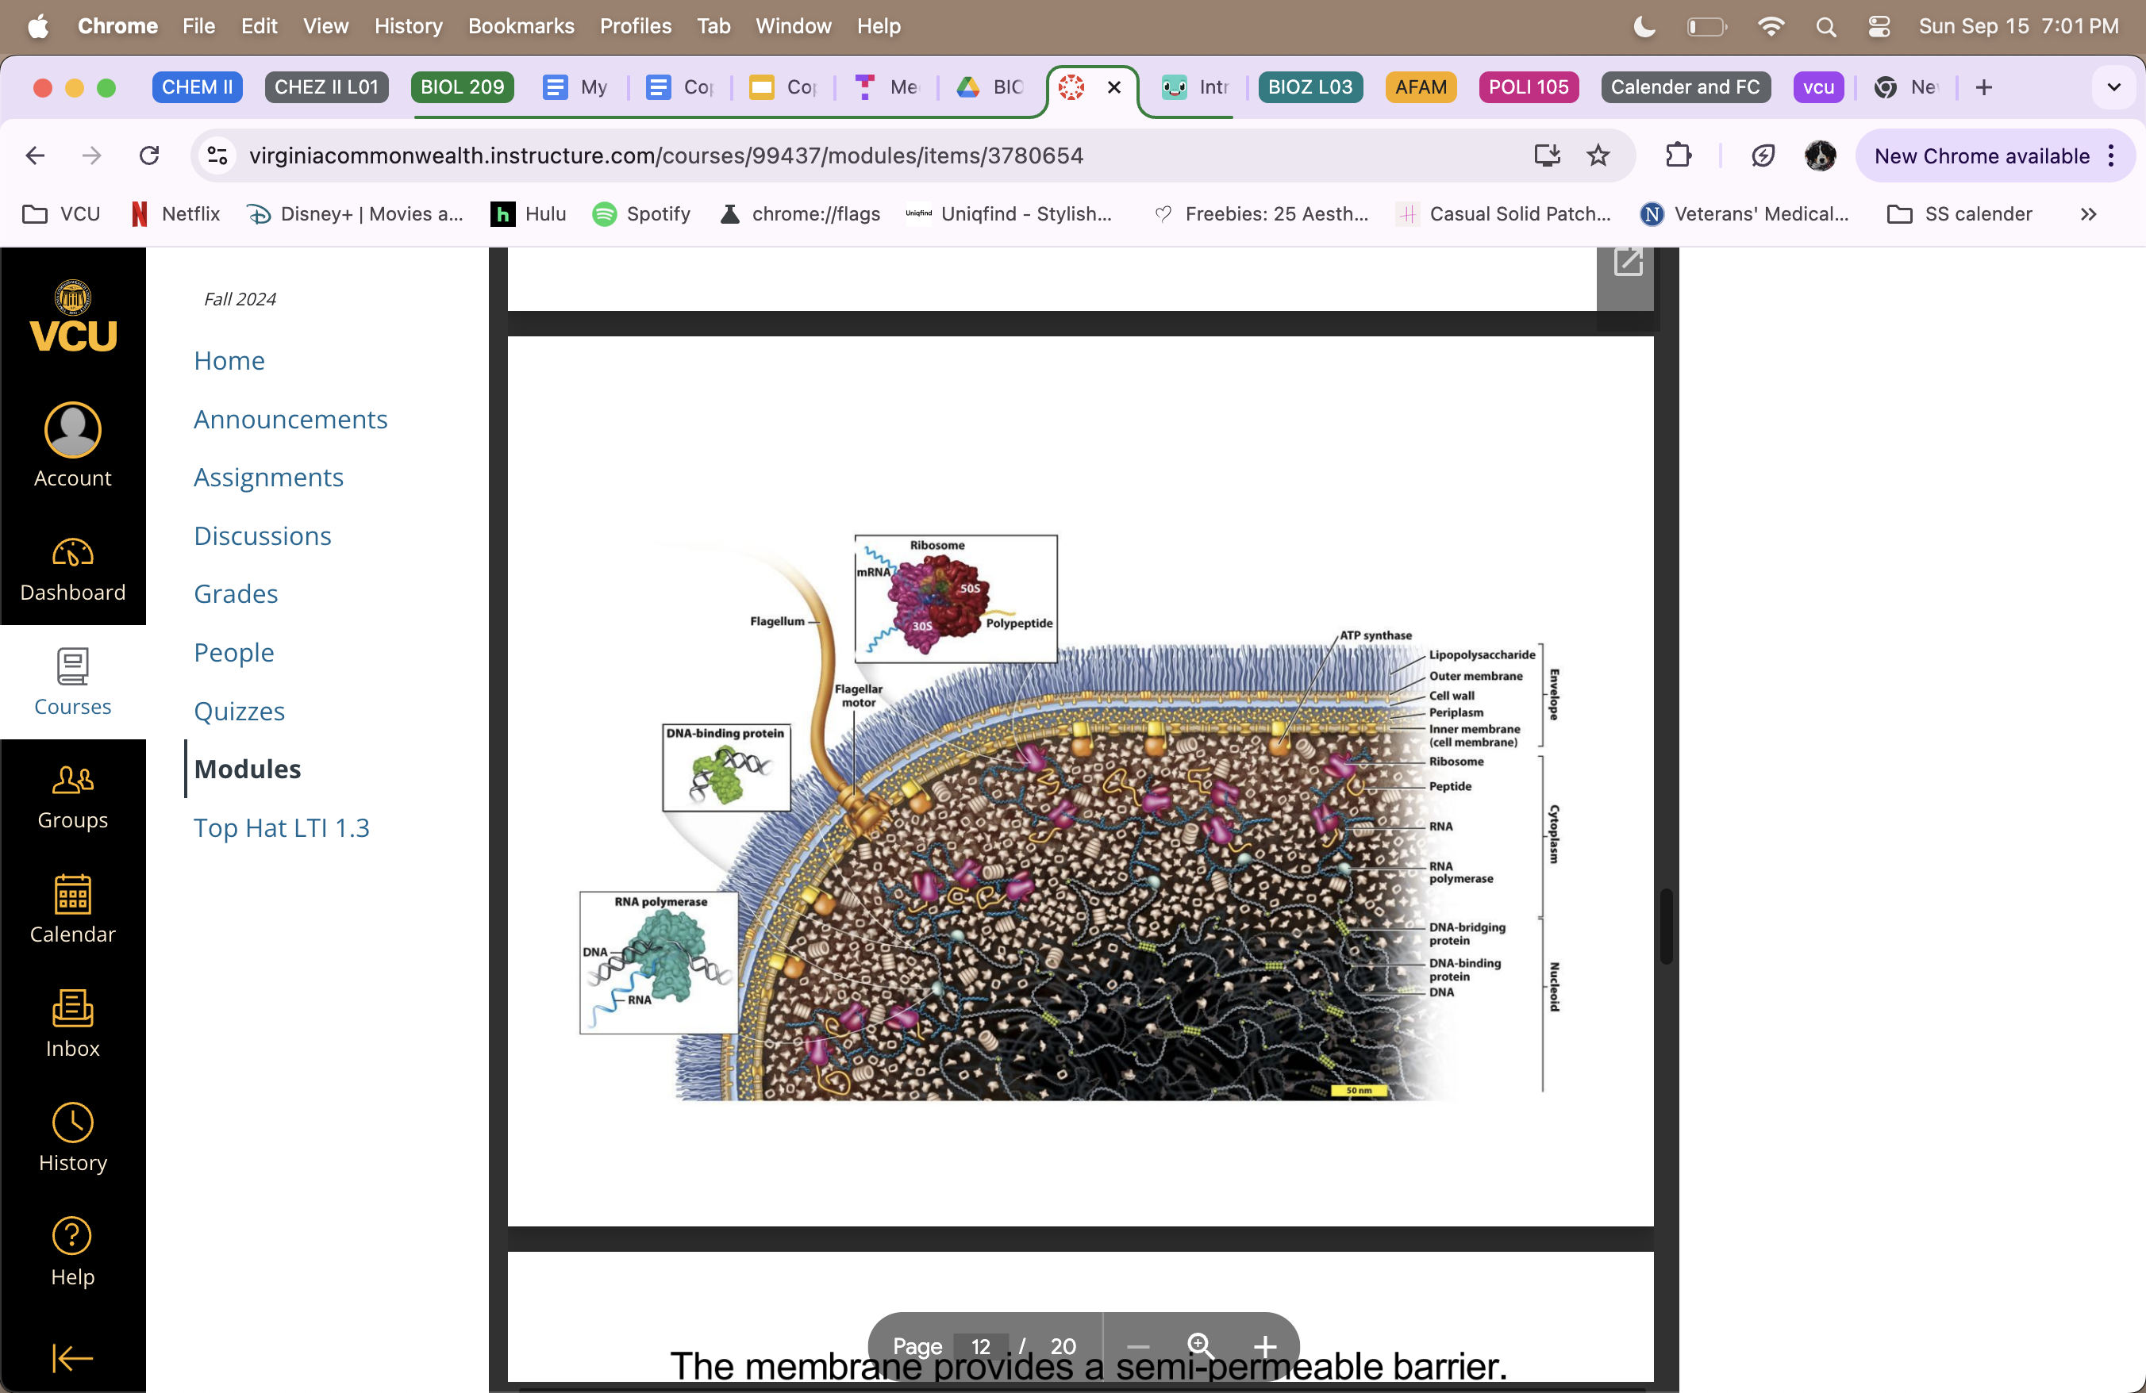Click the page number field showing 12
The width and height of the screenshot is (2146, 1393).
tap(980, 1347)
